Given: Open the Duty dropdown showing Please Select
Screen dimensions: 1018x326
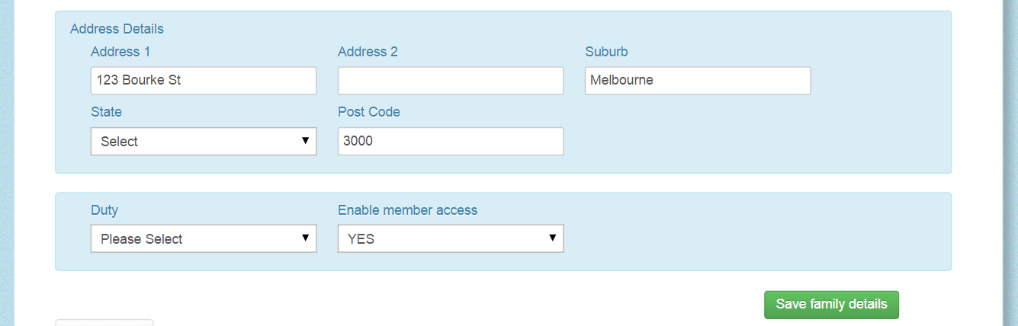Looking at the screenshot, I should click(x=204, y=238).
